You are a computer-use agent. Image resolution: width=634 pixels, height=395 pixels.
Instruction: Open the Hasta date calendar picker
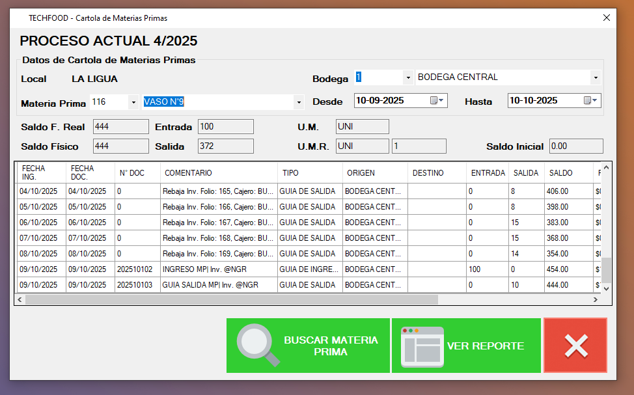(590, 101)
